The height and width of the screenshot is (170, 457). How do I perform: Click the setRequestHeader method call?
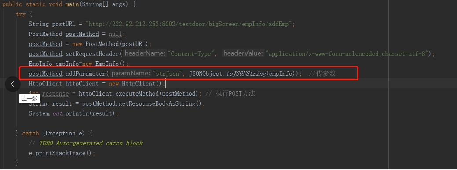(92, 54)
